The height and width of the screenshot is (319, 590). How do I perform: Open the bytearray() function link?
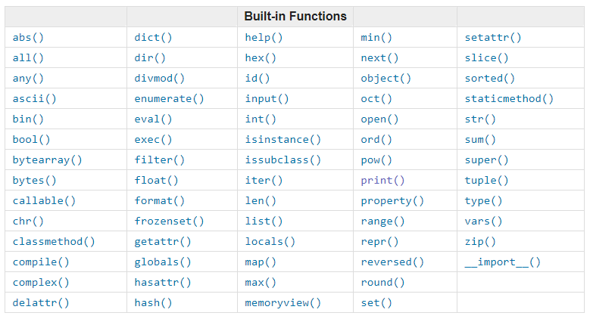click(47, 159)
